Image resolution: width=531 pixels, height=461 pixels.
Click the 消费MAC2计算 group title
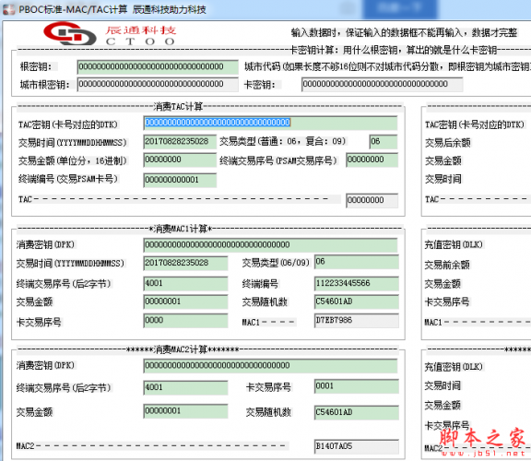[x=183, y=349]
